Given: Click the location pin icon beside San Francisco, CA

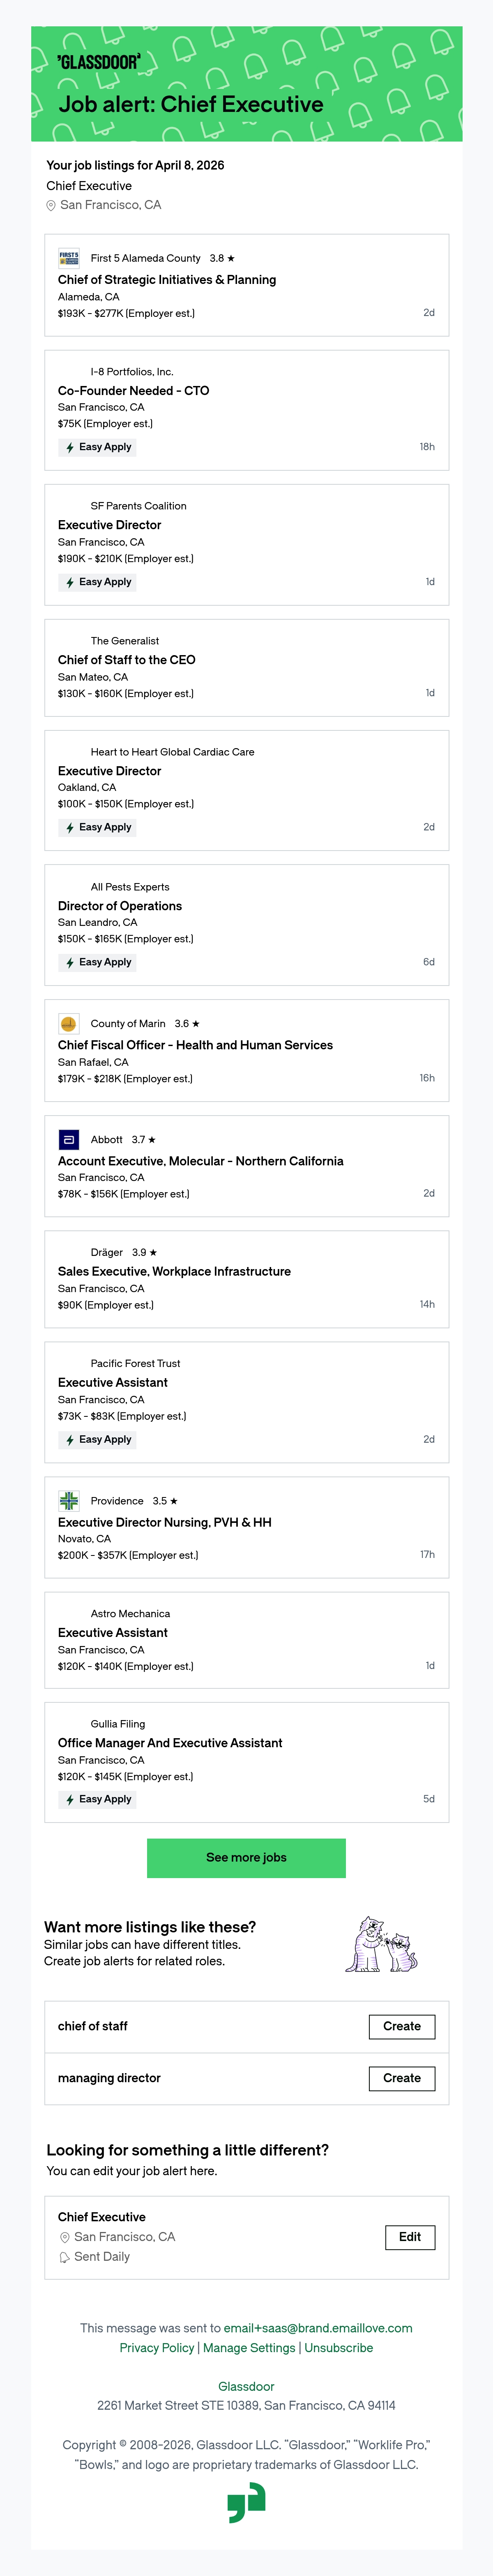Looking at the screenshot, I should coord(51,205).
